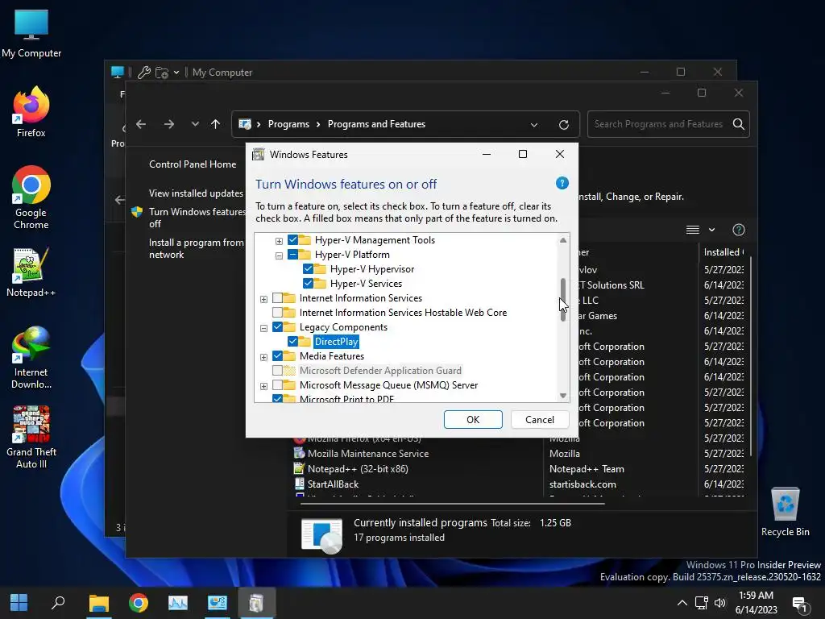The width and height of the screenshot is (825, 619).
Task: Click the Start button on taskbar
Action: coord(19,603)
